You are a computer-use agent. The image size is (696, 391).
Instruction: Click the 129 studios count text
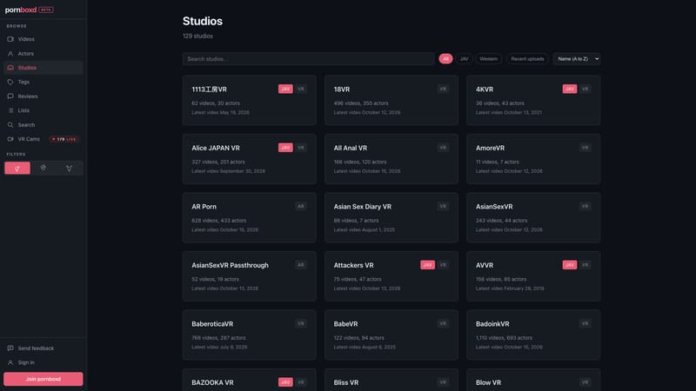pyautogui.click(x=197, y=36)
